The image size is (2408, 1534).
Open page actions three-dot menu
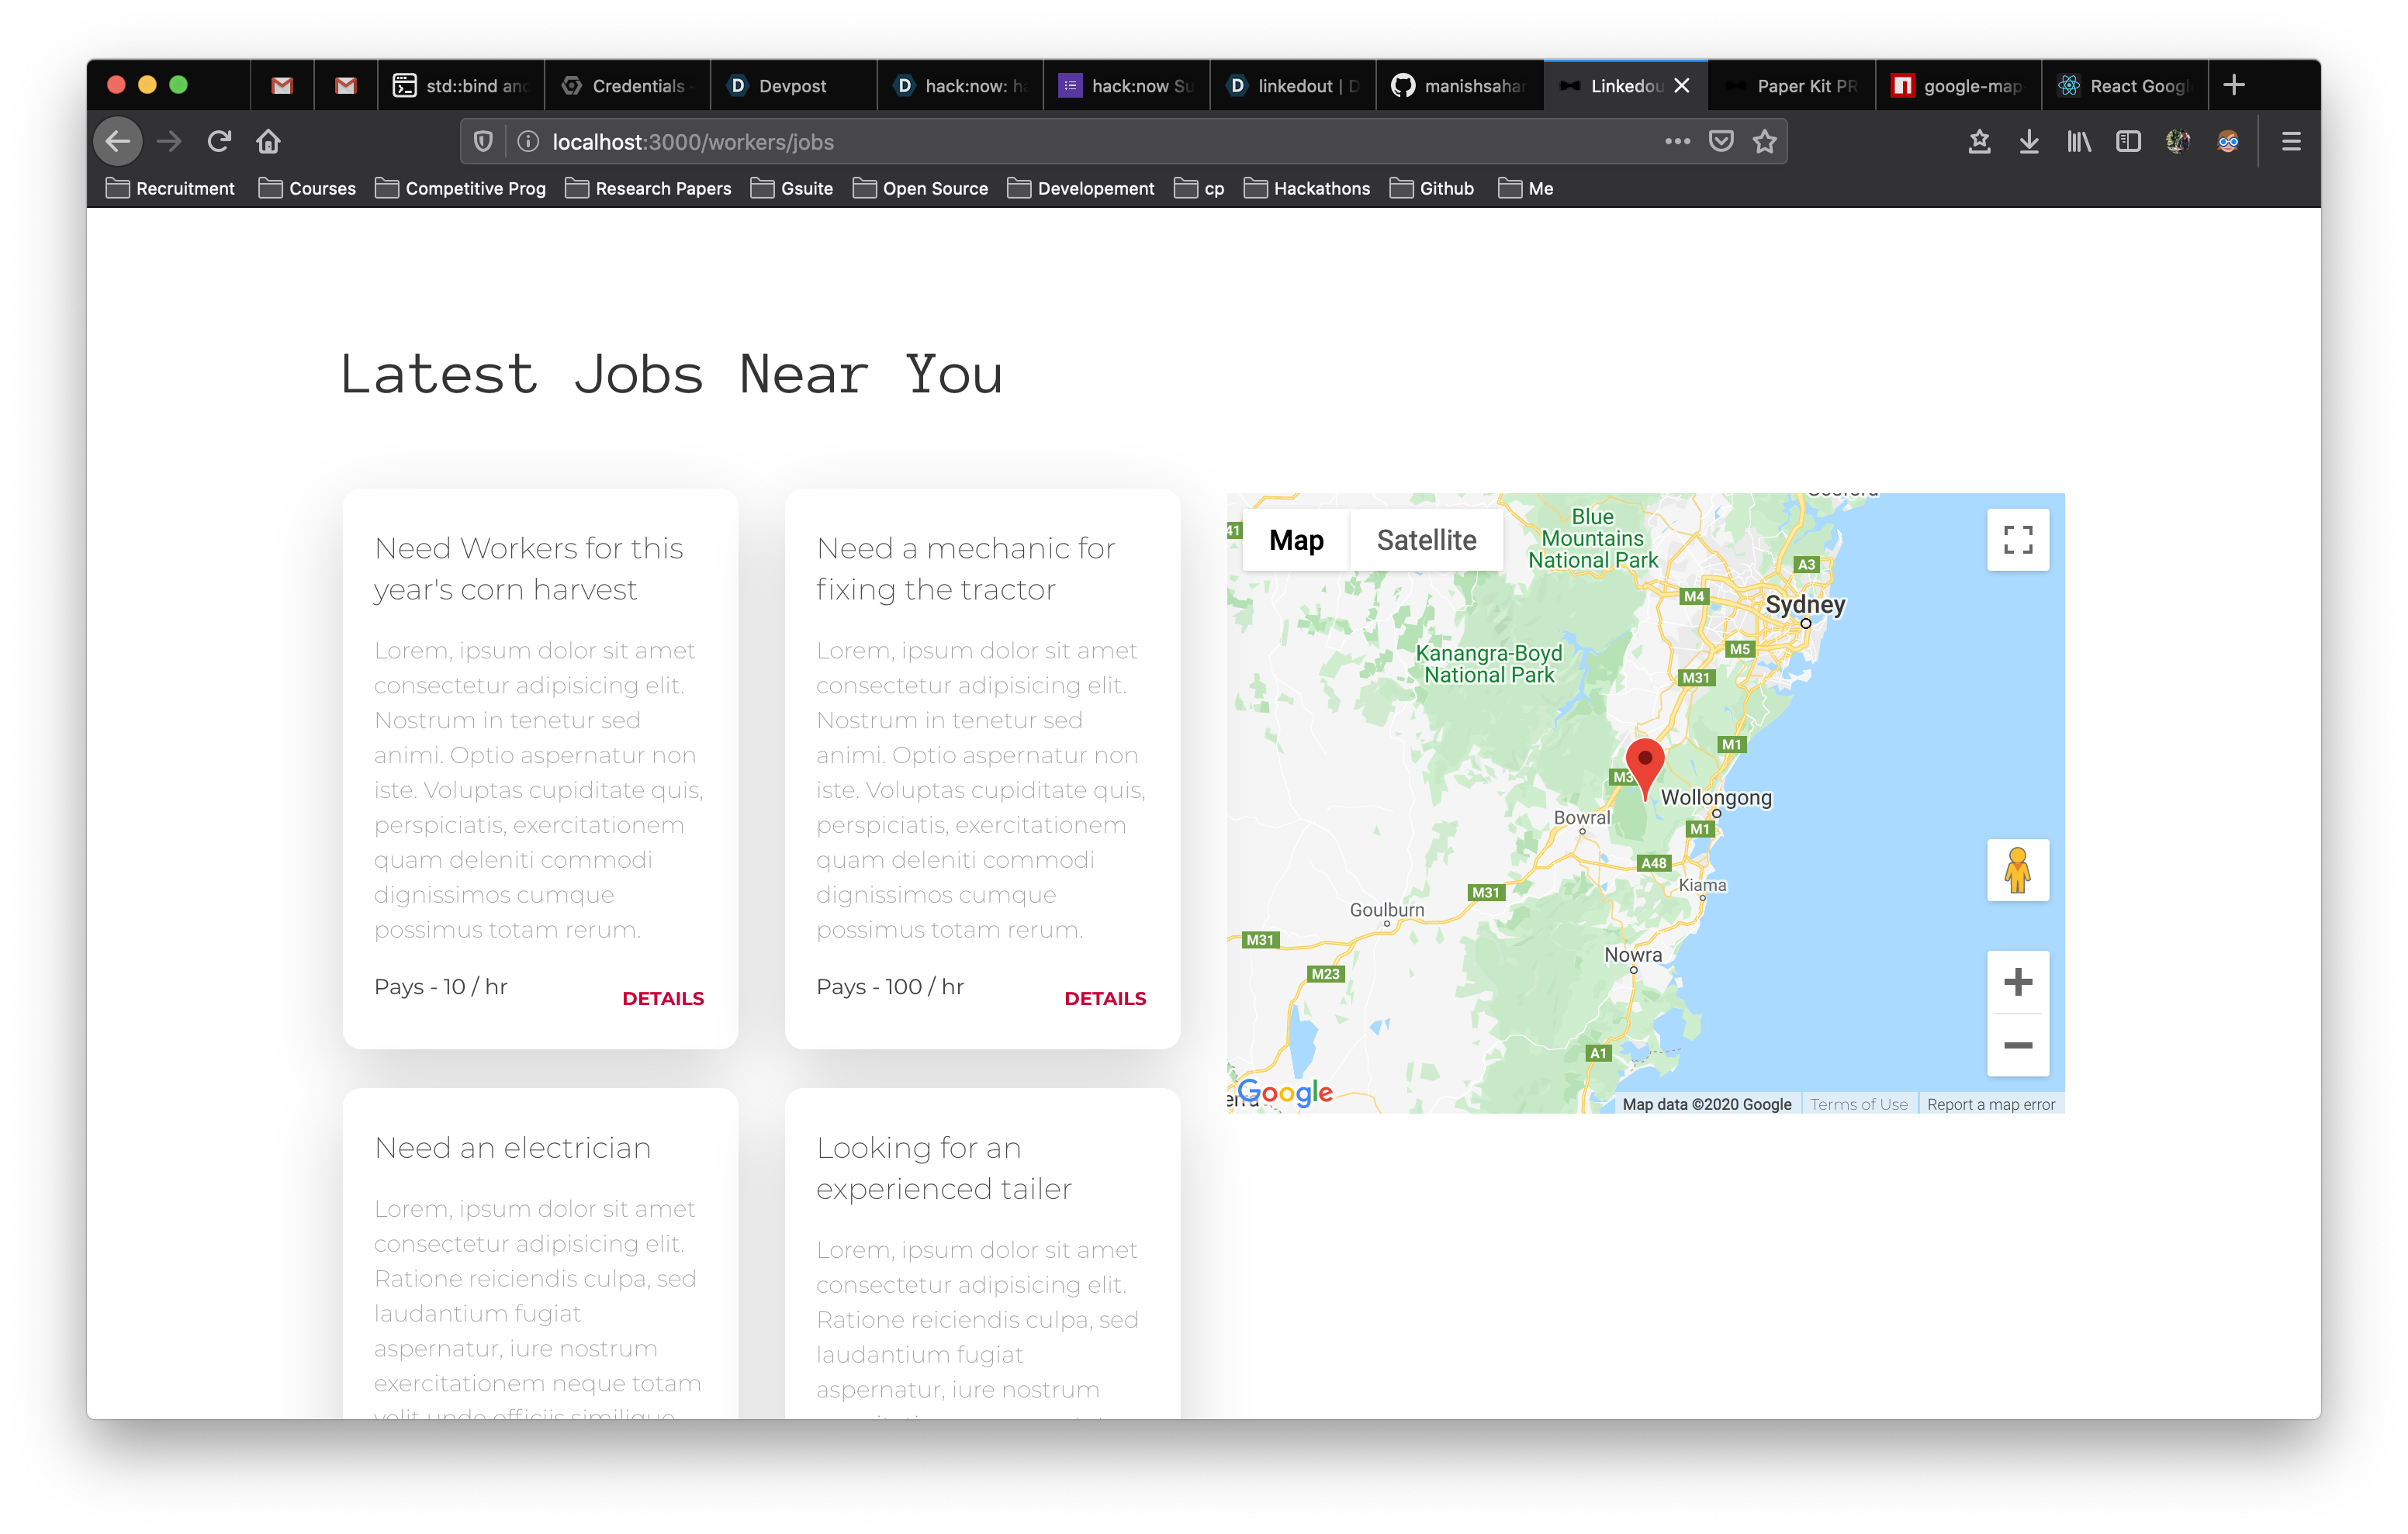(x=1677, y=141)
